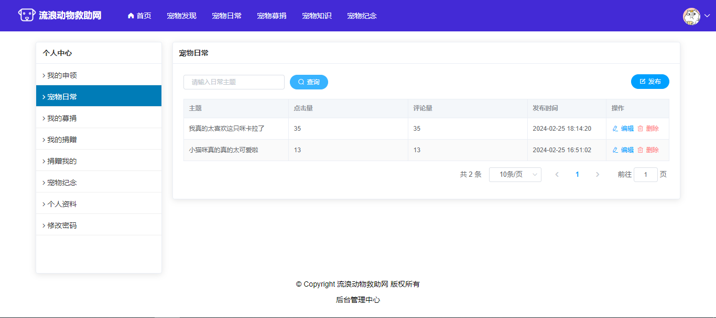Click the home icon beside 首页

(131, 16)
